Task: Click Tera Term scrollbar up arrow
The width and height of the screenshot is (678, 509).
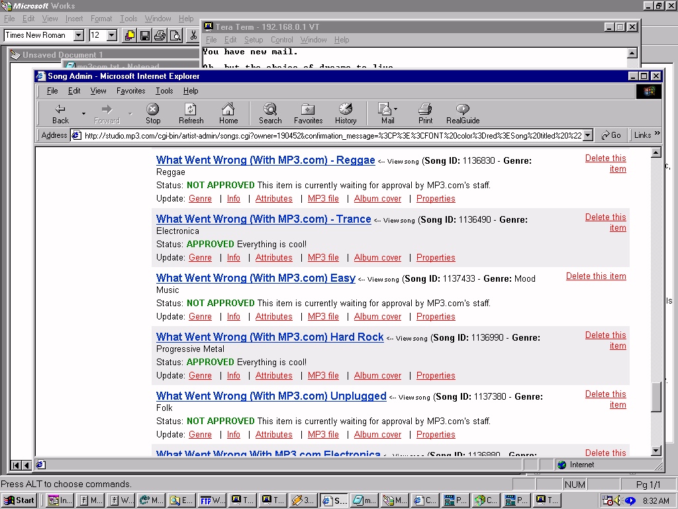Action: [x=632, y=53]
